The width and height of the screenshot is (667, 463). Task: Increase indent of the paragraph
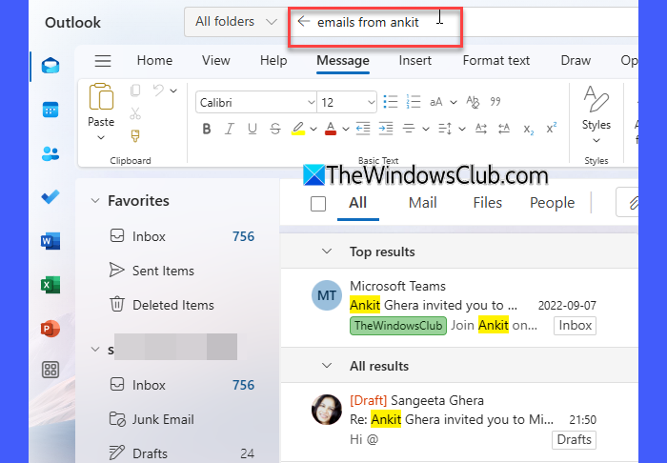[386, 128]
